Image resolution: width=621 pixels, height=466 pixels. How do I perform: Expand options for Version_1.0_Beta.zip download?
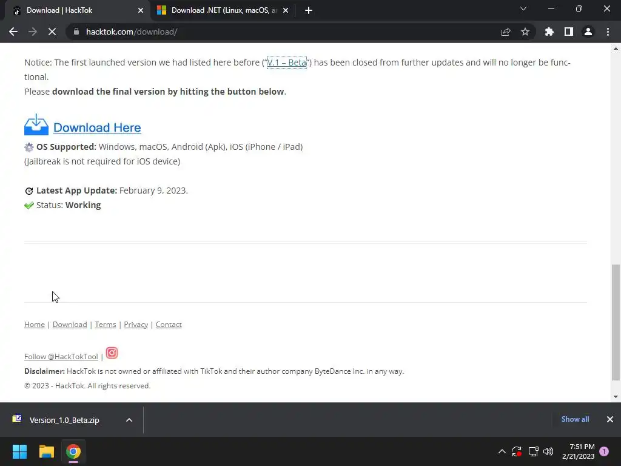tap(129, 420)
